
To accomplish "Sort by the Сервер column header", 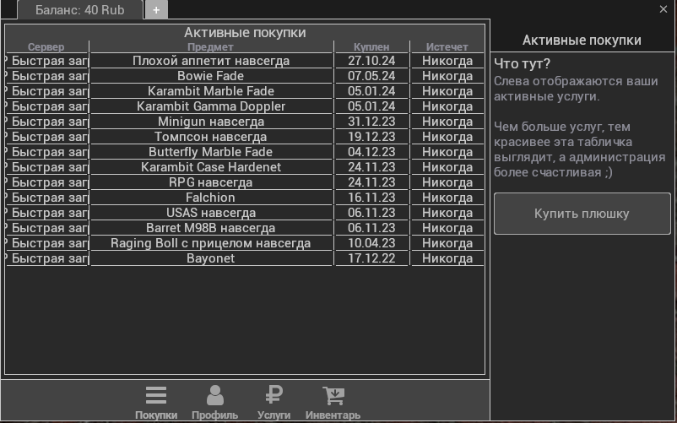I will coord(46,47).
